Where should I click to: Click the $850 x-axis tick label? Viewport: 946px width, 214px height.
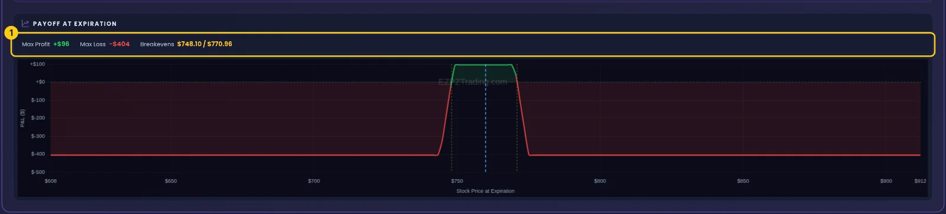pyautogui.click(x=743, y=181)
